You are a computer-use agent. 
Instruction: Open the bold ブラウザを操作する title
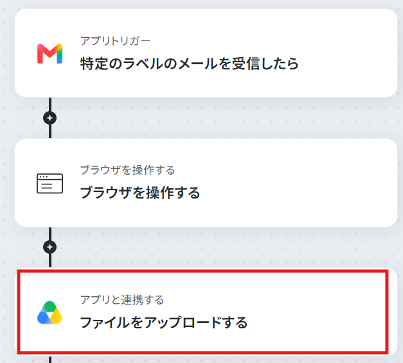pyautogui.click(x=140, y=193)
